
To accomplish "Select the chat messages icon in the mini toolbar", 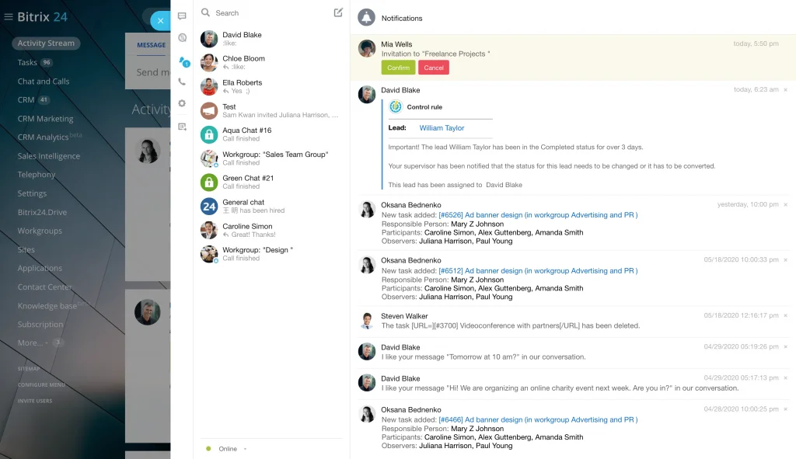I will tap(183, 17).
